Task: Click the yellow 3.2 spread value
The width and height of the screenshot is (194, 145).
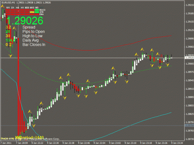Action: [x=8, y=27]
